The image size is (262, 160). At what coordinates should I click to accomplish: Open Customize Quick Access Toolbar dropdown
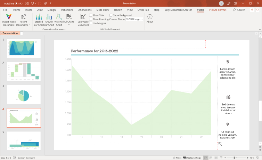click(x=50, y=3)
